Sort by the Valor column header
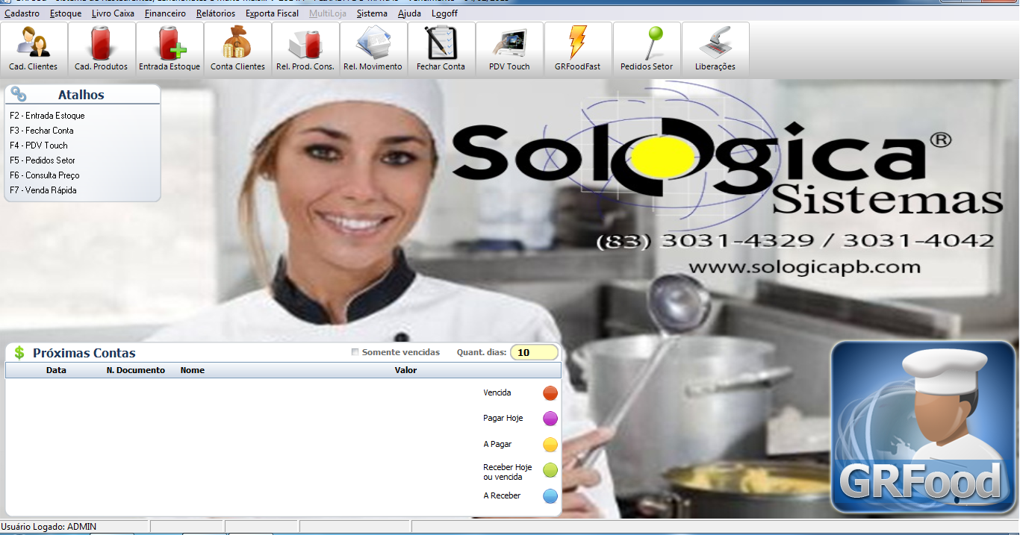Image resolution: width=1020 pixels, height=535 pixels. (405, 370)
